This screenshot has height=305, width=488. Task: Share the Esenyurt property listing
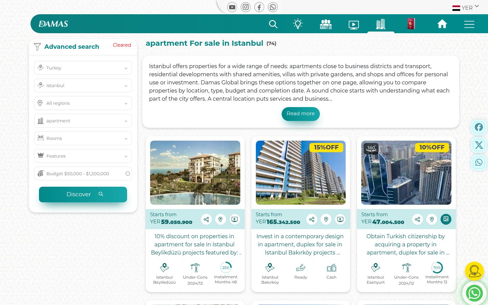(418, 219)
